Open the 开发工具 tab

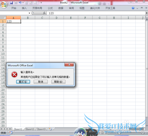[110, 8]
